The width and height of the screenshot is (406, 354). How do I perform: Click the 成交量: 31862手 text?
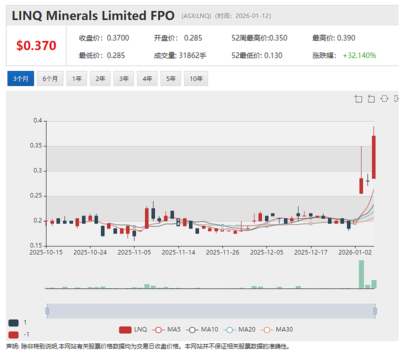[180, 55]
